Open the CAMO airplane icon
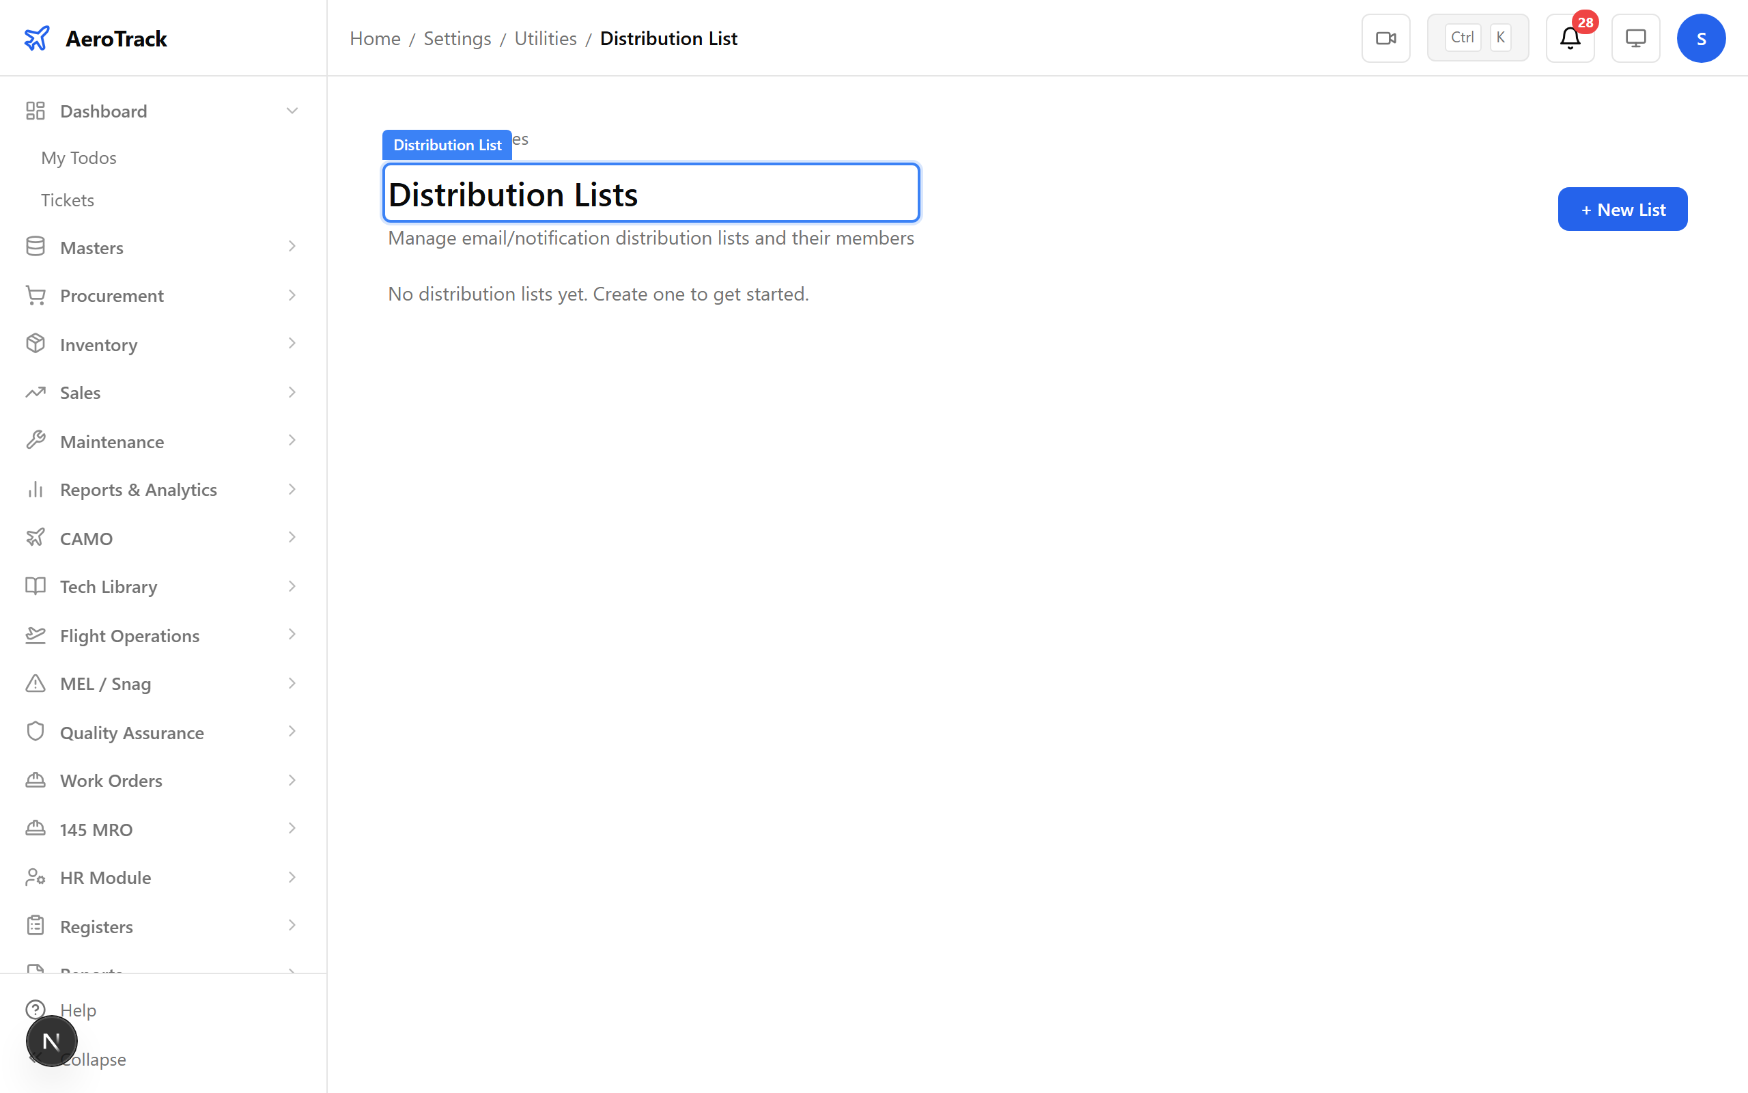Image resolution: width=1748 pixels, height=1093 pixels. tap(36, 538)
